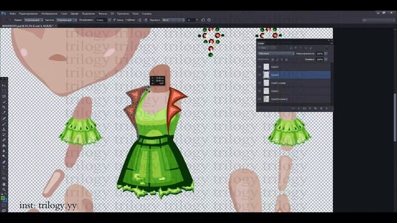
Task: Toggle the Сетка mesh checkbox
Action: click(x=114, y=20)
